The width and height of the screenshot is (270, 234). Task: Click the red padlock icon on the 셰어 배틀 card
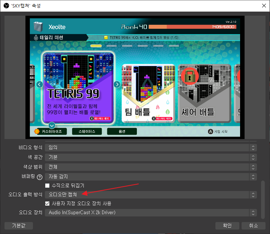(190, 76)
